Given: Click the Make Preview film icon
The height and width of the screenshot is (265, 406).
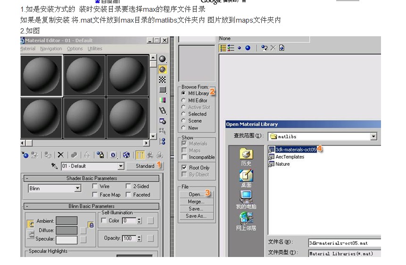Looking at the screenshot, I should [x=162, y=111].
